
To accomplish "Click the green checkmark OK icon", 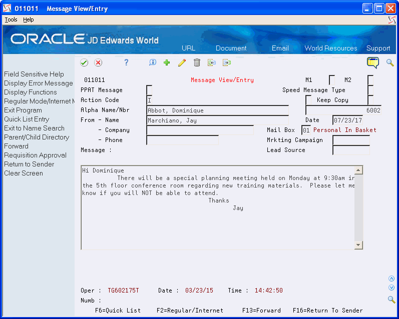I will point(84,62).
